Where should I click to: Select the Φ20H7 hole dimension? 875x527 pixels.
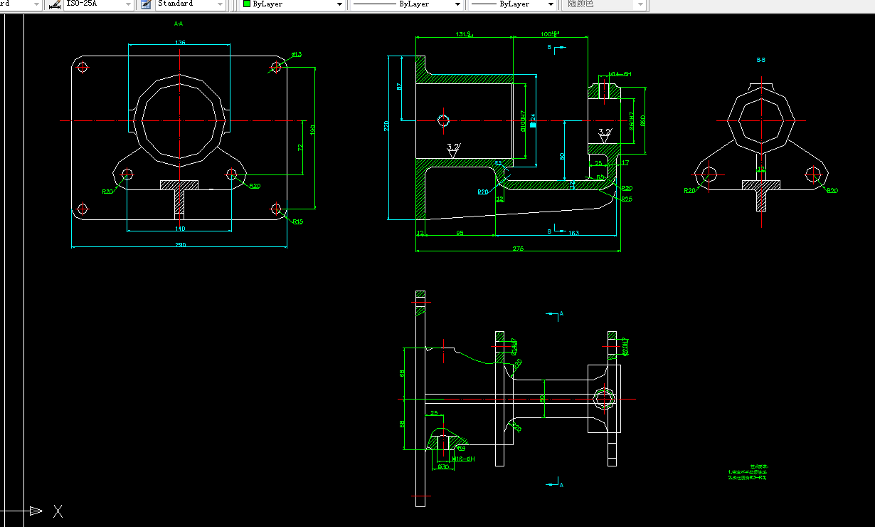[x=627, y=346]
